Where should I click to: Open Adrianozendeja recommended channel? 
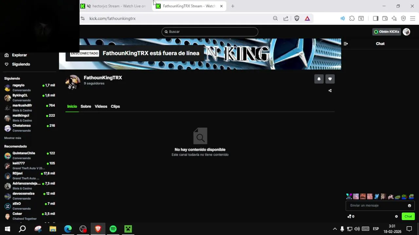pos(29,186)
